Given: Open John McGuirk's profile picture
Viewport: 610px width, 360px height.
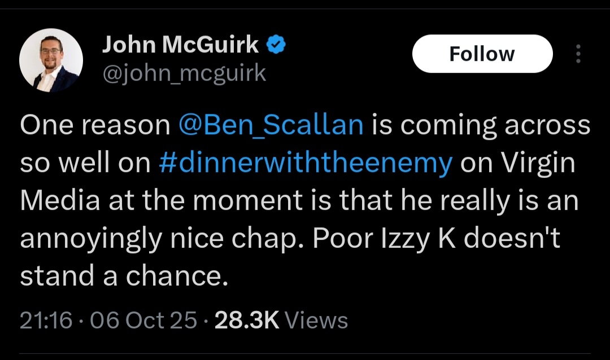Looking at the screenshot, I should tap(51, 60).
